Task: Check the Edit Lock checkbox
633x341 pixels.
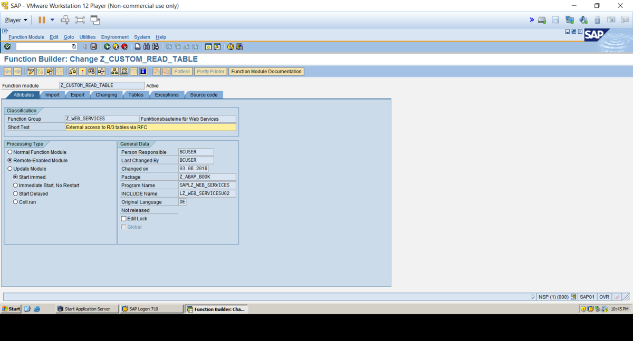Action: (x=124, y=219)
